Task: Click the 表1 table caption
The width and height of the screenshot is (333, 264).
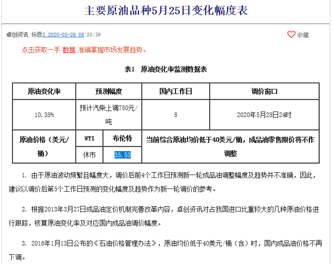Action: tap(166, 70)
